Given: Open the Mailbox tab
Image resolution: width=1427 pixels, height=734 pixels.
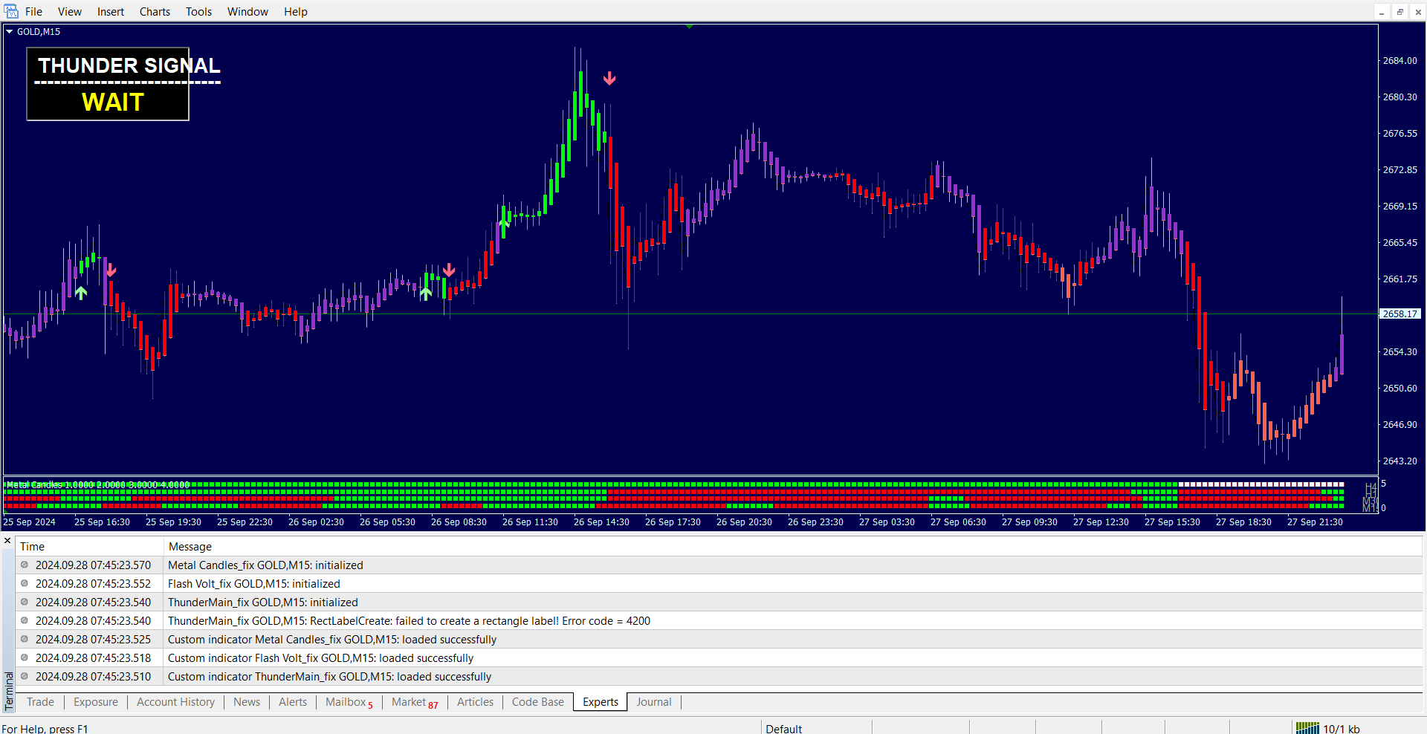Looking at the screenshot, I should coord(349,702).
